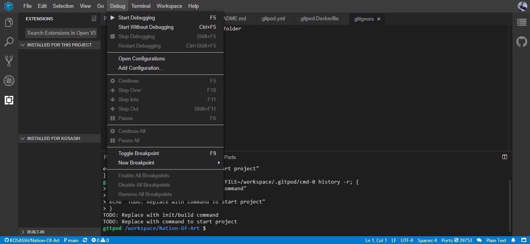Open the Explorer files icon in sidebar

tap(9, 22)
